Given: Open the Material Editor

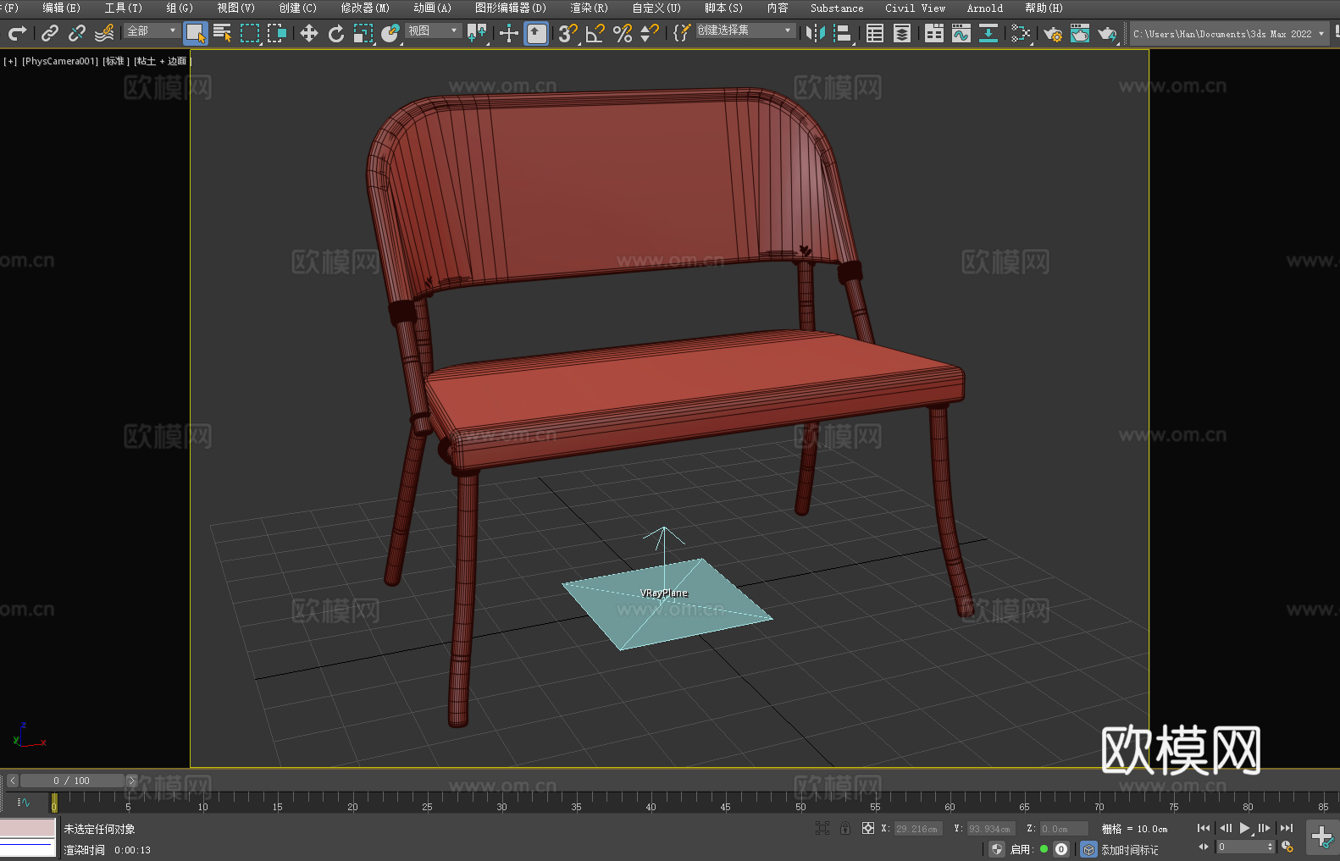Looking at the screenshot, I should tap(1021, 33).
